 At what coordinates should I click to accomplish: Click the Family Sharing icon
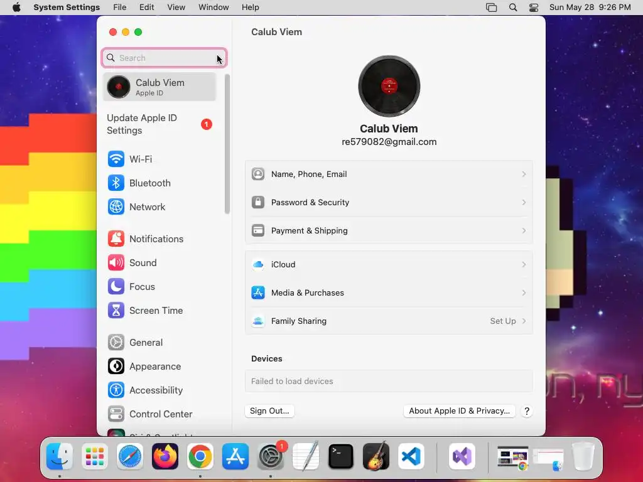tap(258, 321)
